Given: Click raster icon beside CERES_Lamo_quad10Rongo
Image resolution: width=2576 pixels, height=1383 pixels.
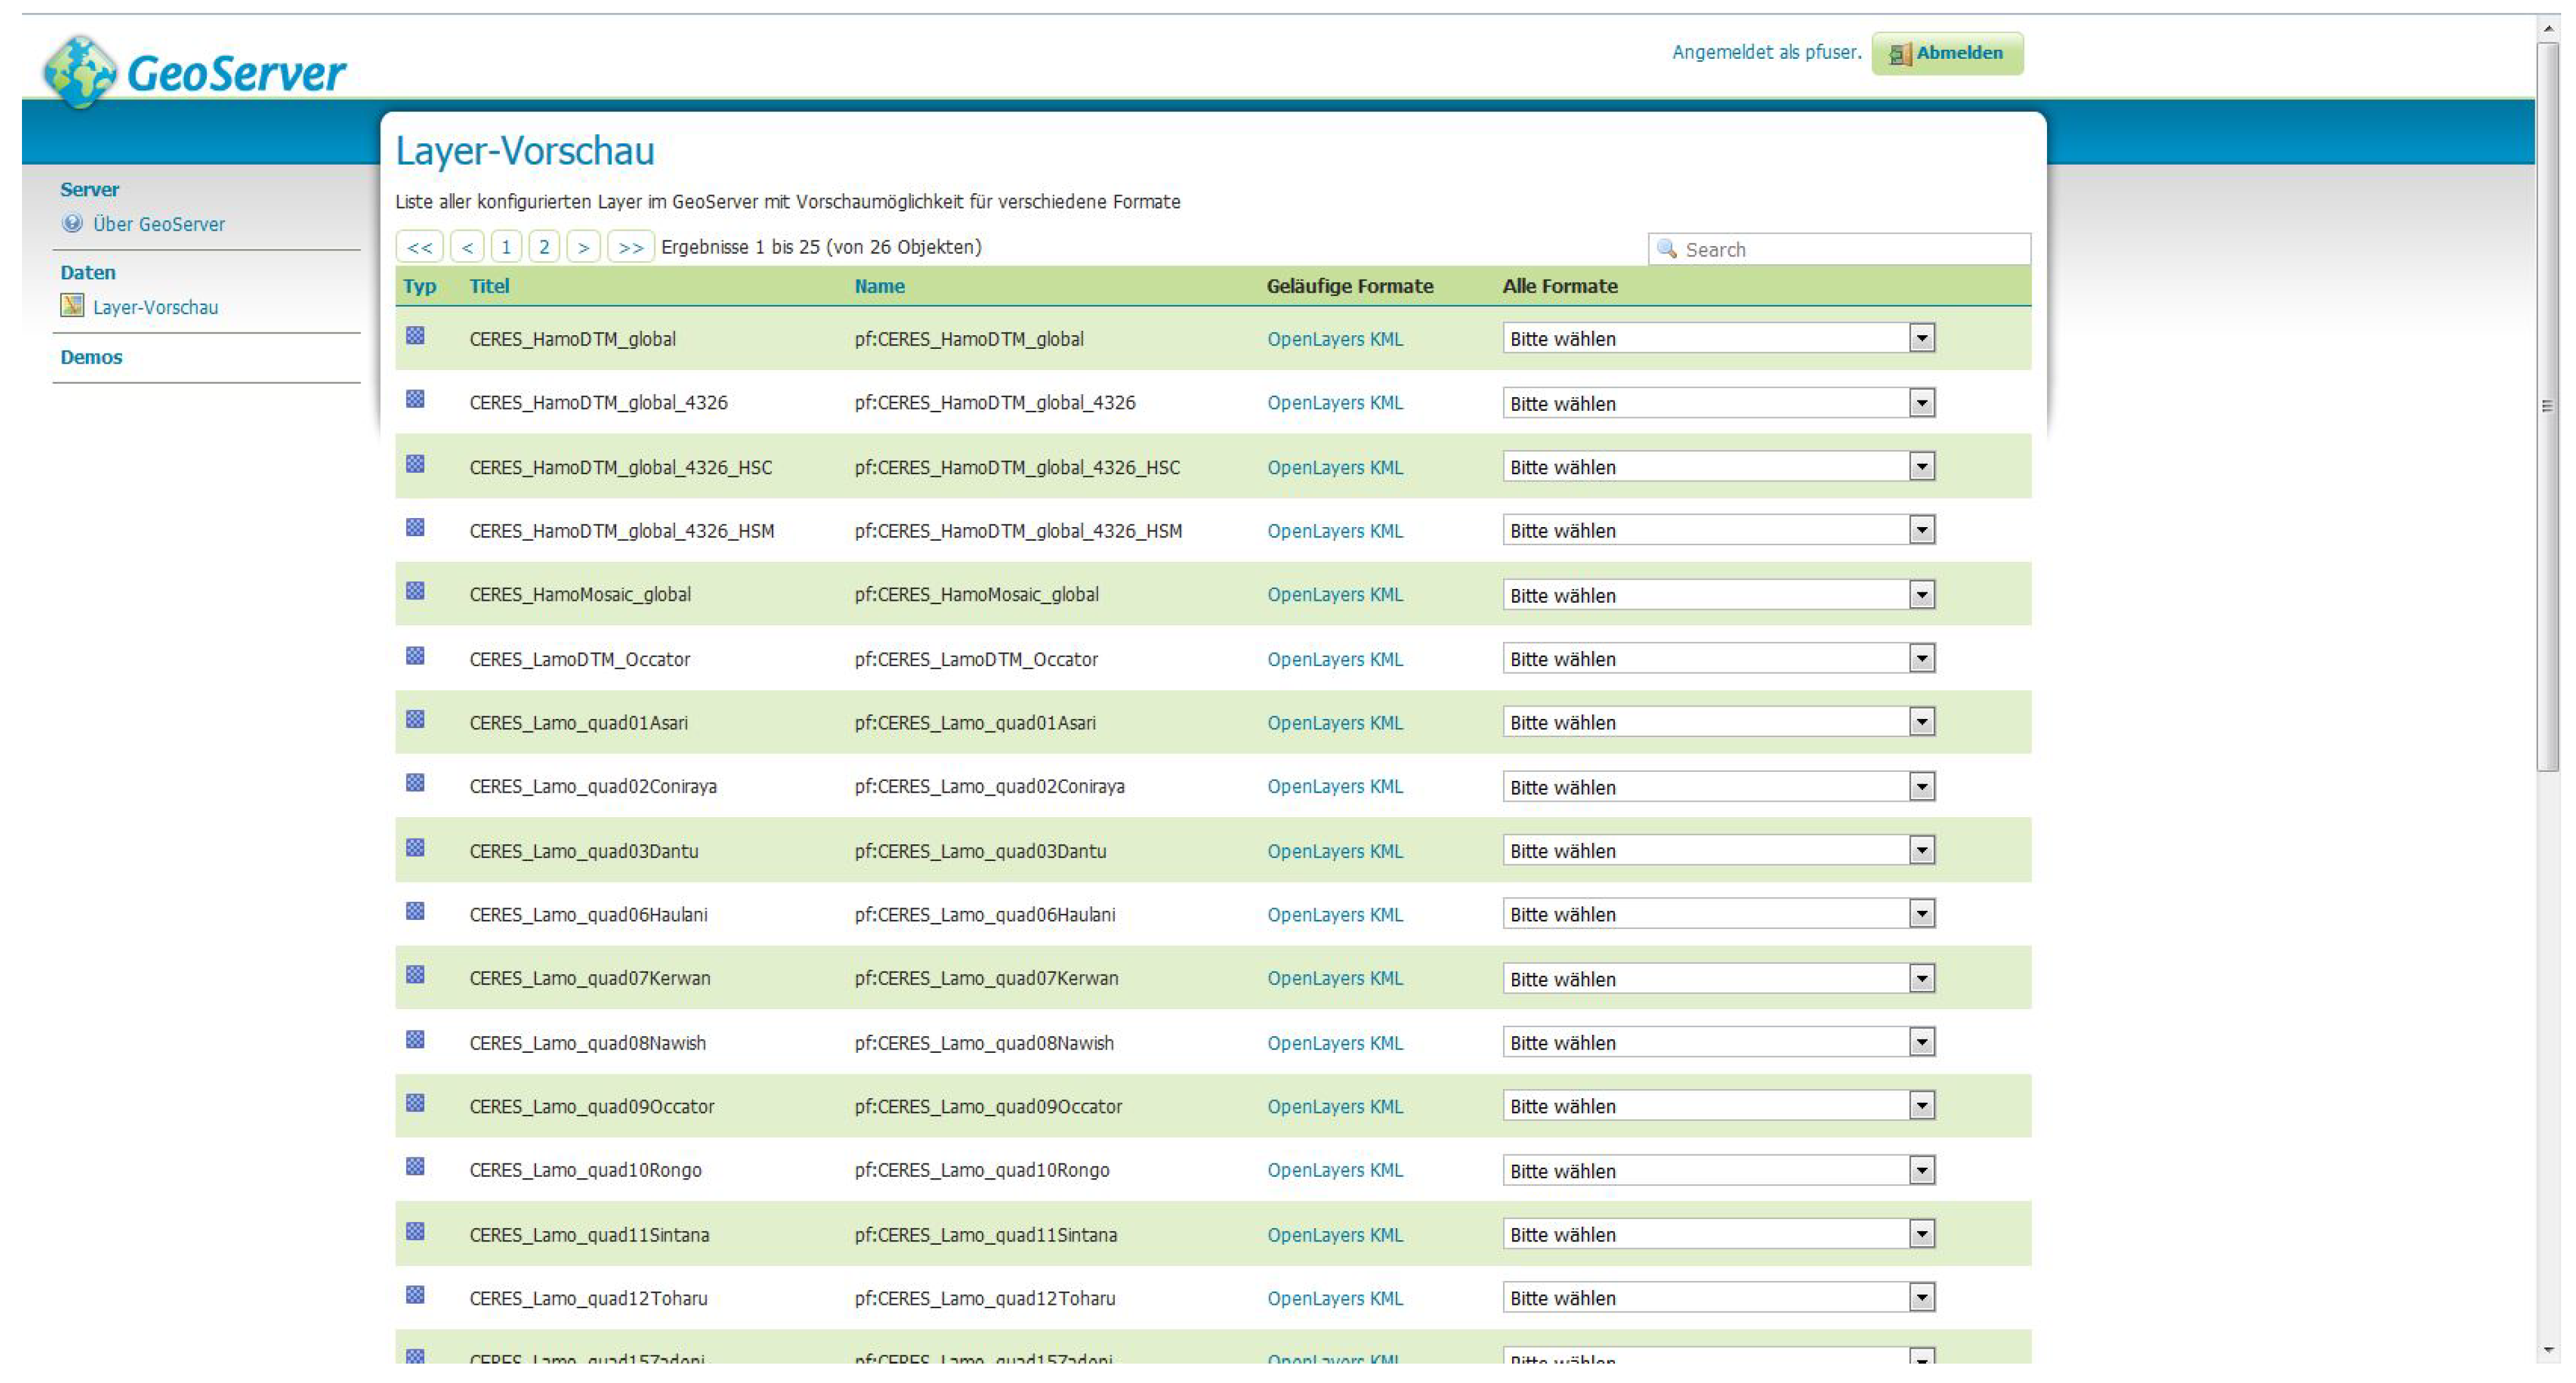Looking at the screenshot, I should click(x=415, y=1167).
